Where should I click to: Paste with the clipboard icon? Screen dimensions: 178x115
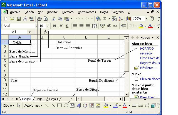(x=67, y=19)
